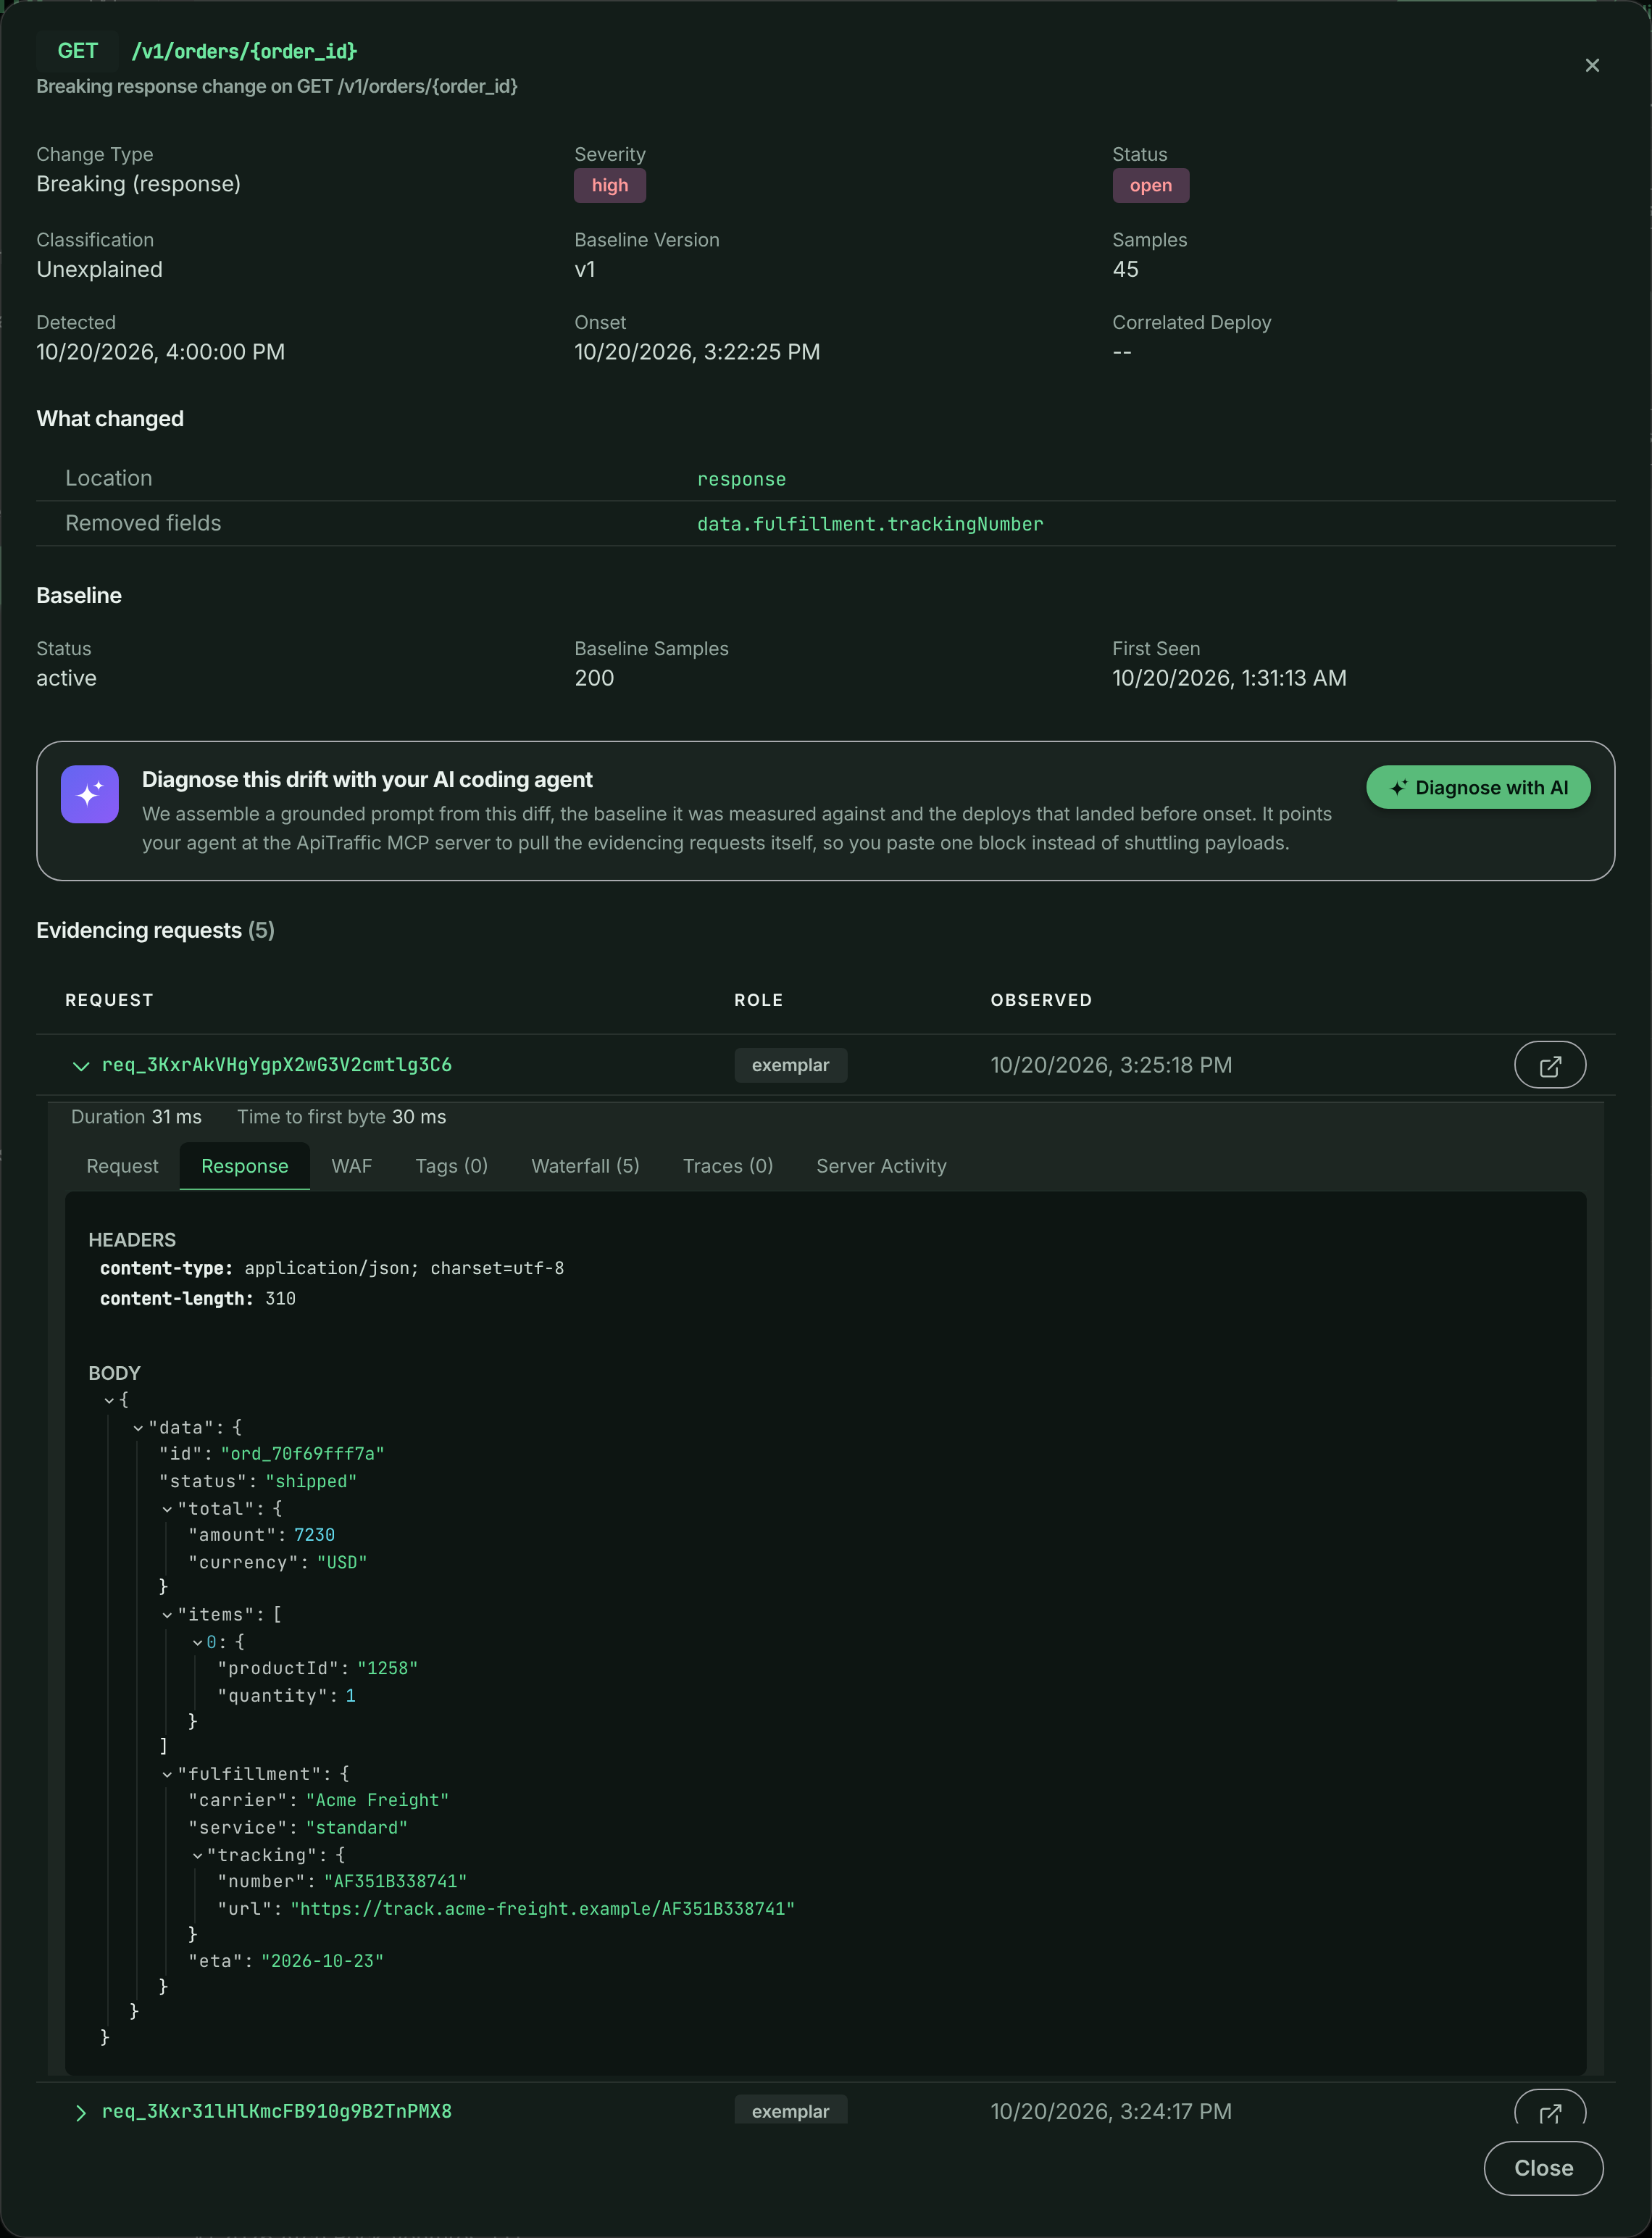Click the carrier value "Acme Freight"
This screenshot has height=2238, width=1652.
tap(377, 1800)
